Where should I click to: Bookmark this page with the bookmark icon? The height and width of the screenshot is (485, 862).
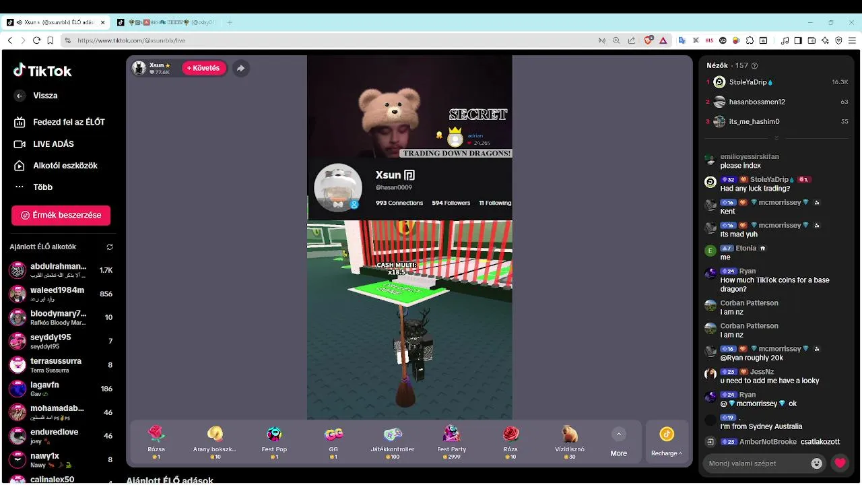[50, 40]
